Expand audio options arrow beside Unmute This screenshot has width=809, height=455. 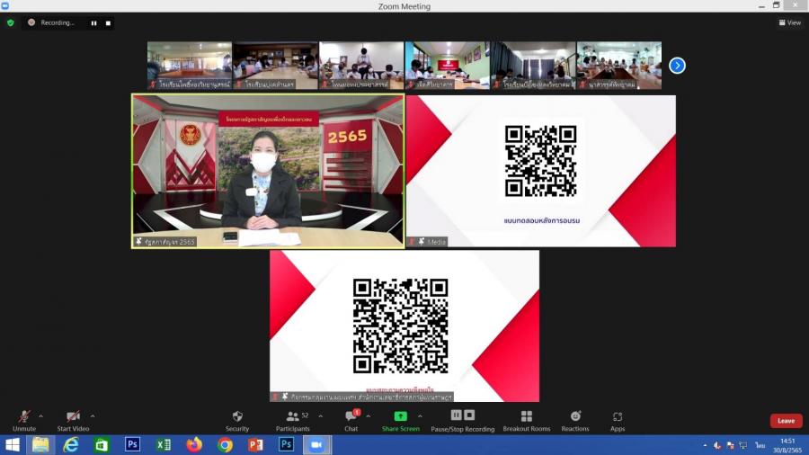coord(40,416)
